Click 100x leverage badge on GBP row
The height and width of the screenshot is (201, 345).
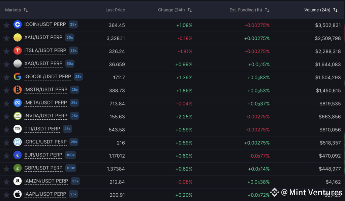[x=71, y=168]
